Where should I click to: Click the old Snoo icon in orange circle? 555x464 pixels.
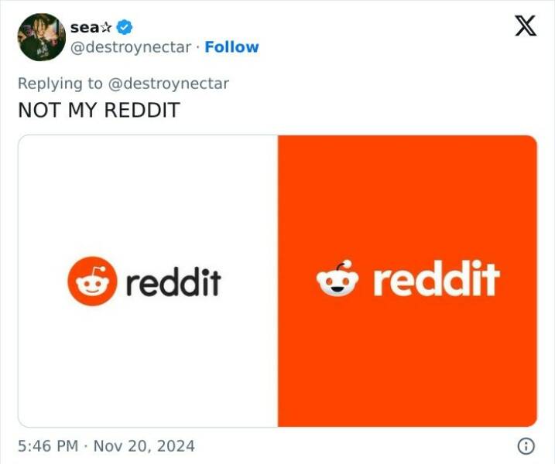click(92, 281)
